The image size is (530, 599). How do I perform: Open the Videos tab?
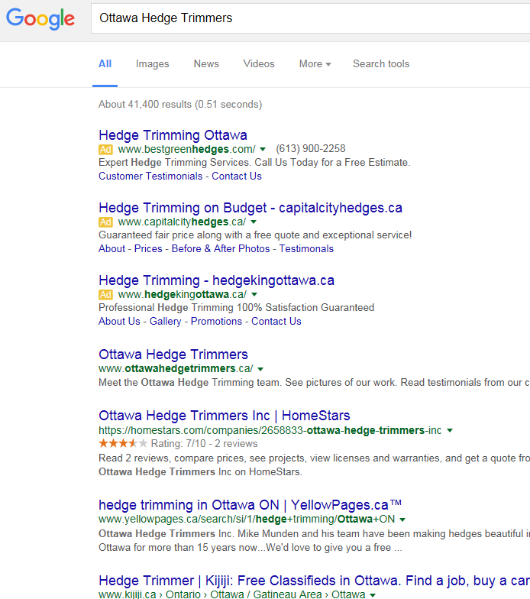point(259,64)
